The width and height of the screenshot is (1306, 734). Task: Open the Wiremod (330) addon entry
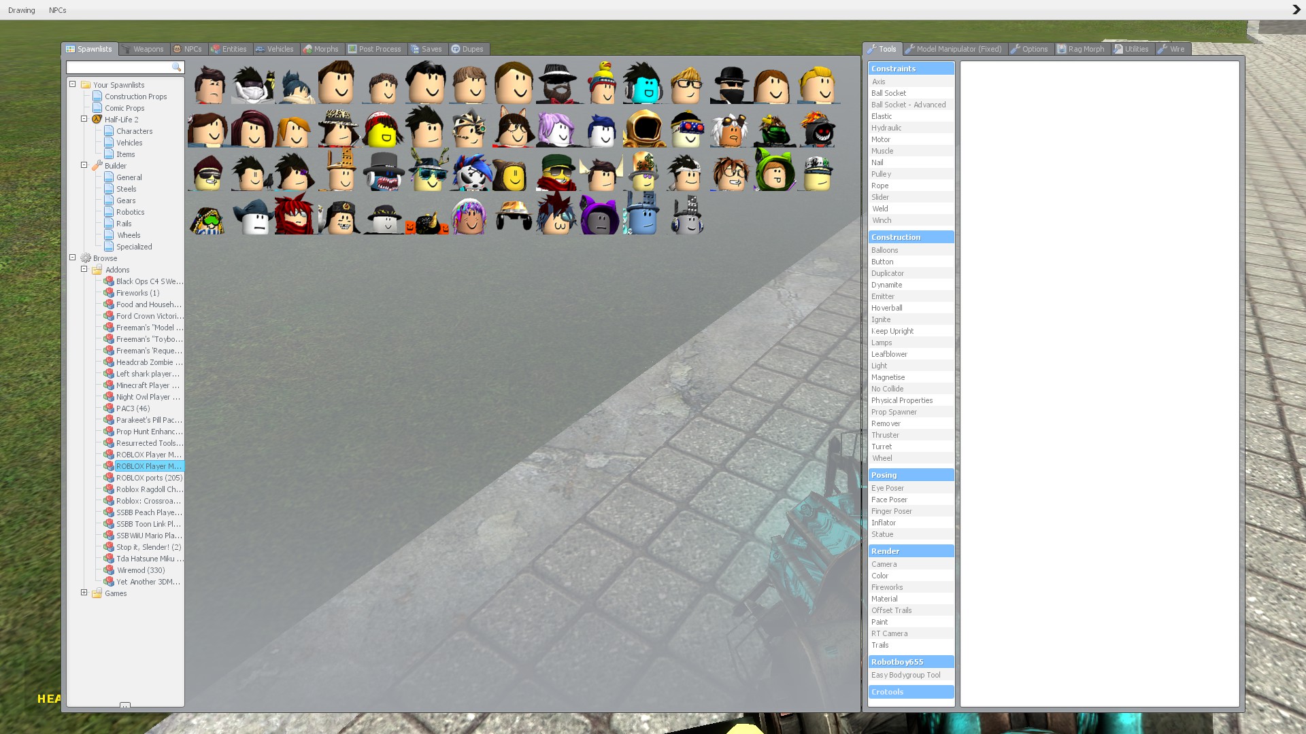coord(140,570)
